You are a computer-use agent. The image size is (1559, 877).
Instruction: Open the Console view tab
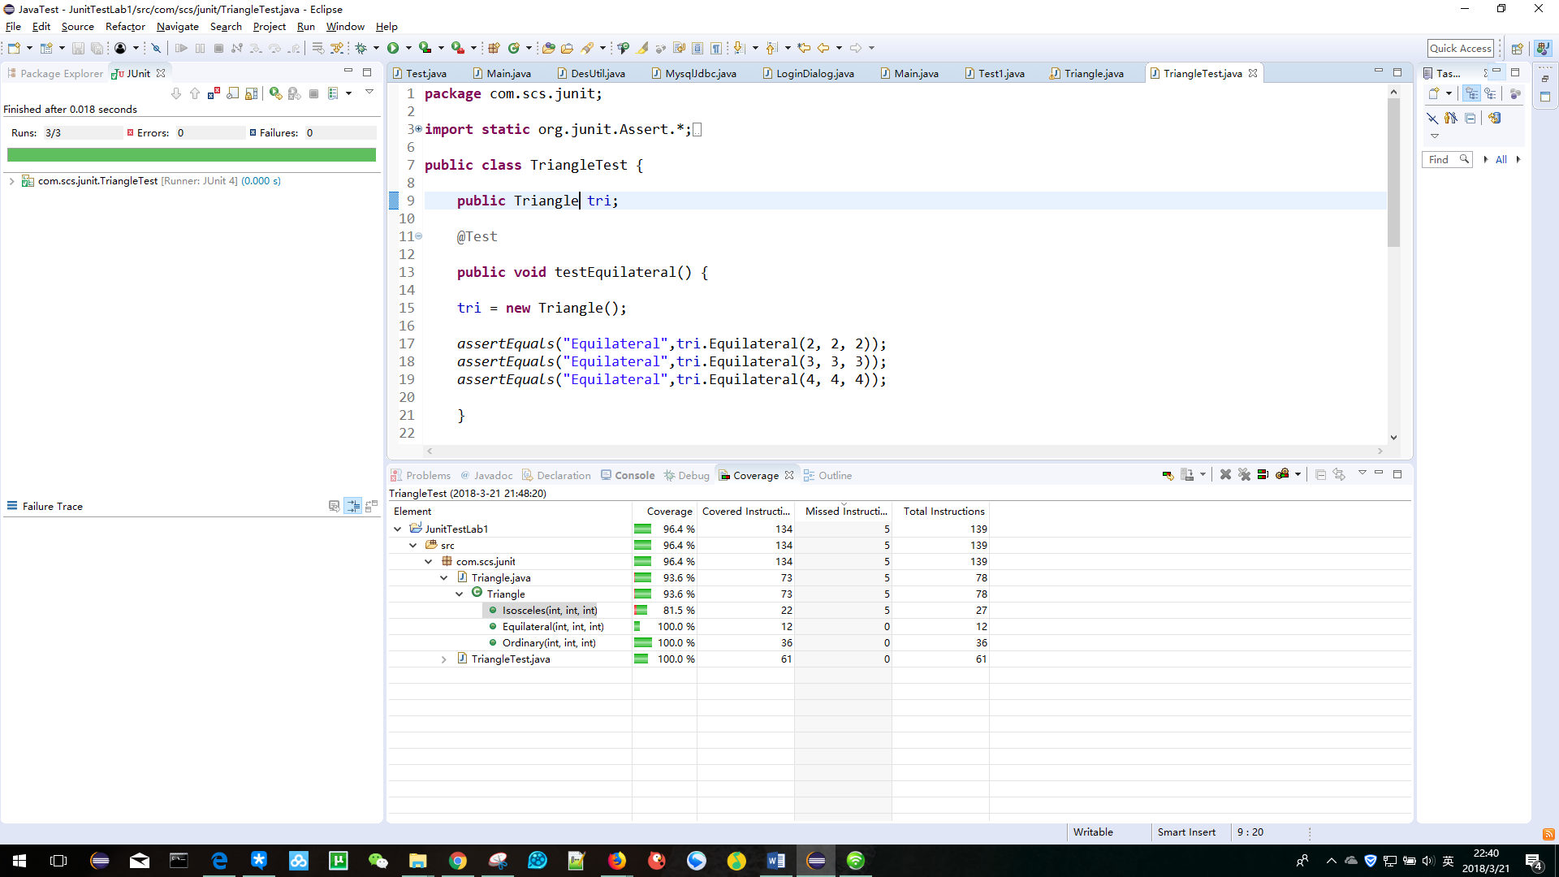633,476
